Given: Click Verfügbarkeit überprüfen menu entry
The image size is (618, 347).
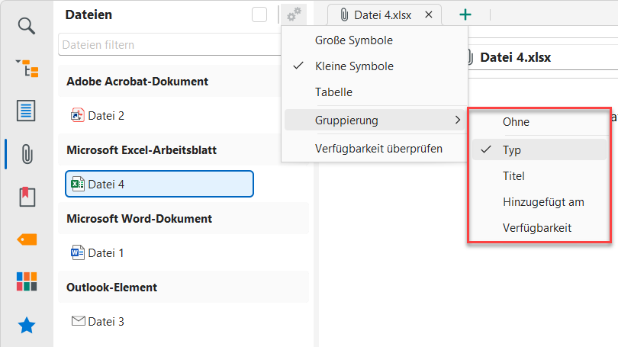Looking at the screenshot, I should click(378, 149).
